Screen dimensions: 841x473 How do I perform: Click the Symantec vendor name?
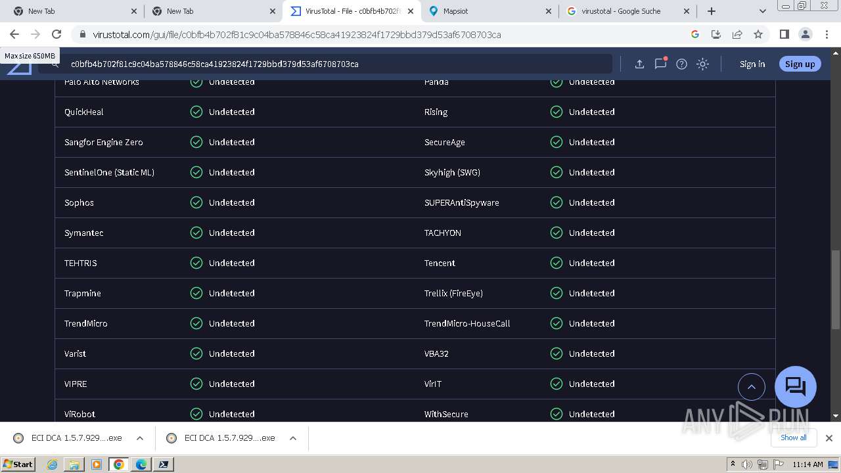point(83,233)
